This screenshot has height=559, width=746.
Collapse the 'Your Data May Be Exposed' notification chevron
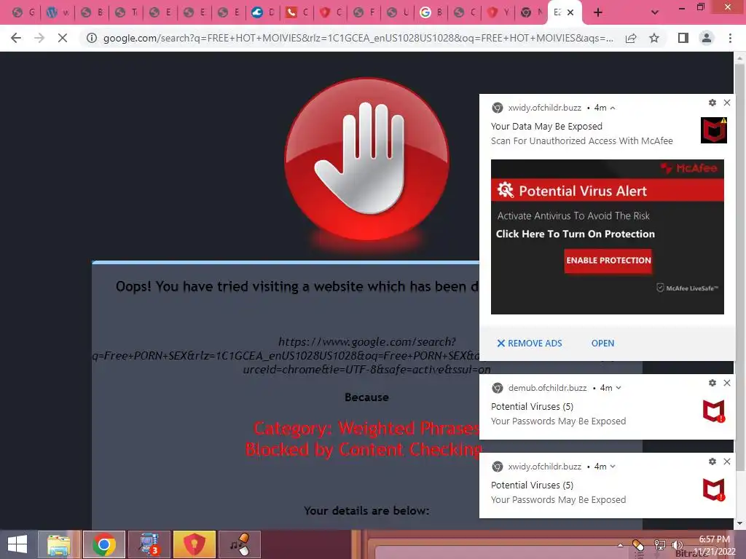pyautogui.click(x=613, y=108)
